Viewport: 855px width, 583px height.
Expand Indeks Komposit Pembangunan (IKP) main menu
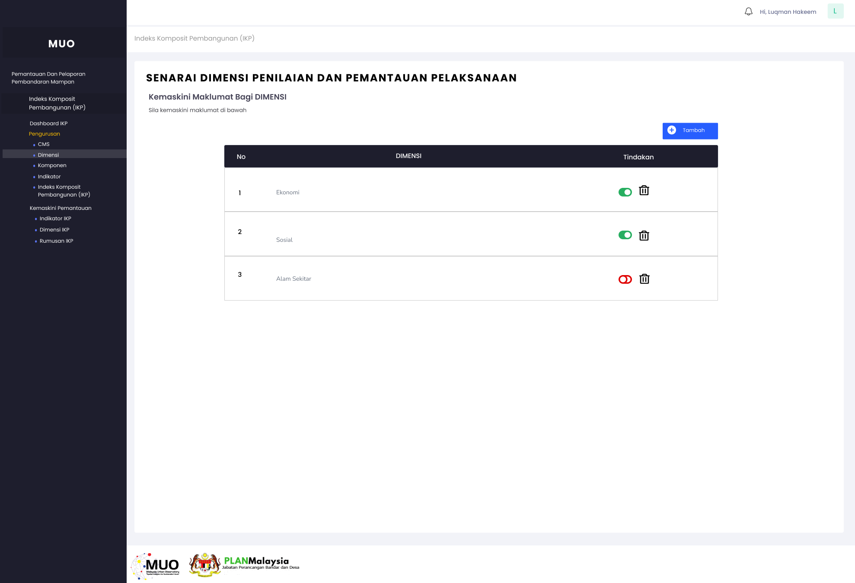tap(57, 103)
